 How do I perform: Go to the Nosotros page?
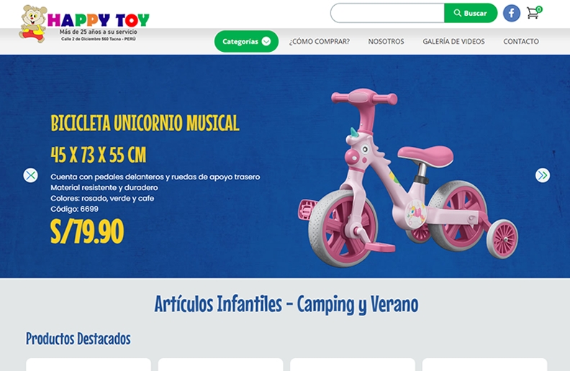(x=386, y=42)
